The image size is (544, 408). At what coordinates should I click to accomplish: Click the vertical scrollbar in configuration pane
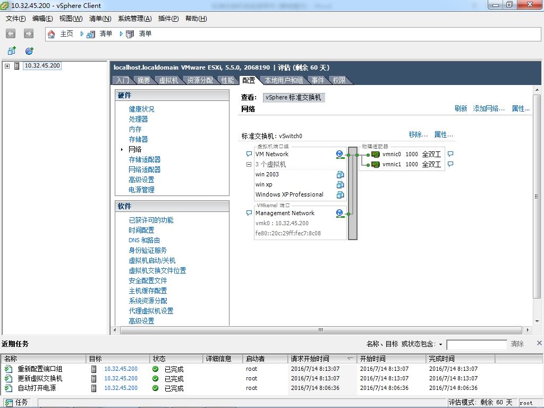click(537, 197)
